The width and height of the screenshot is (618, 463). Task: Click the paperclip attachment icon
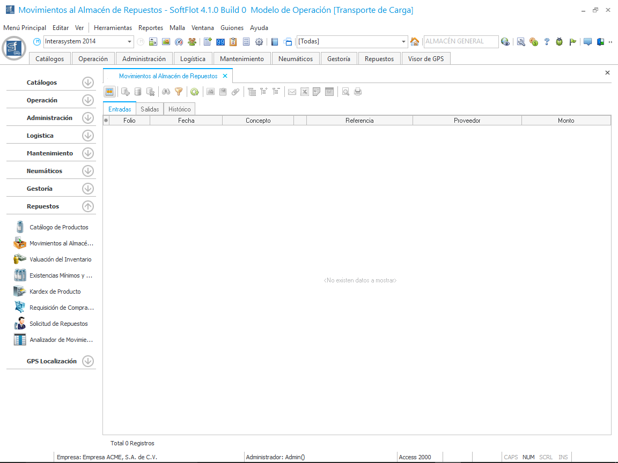[236, 92]
